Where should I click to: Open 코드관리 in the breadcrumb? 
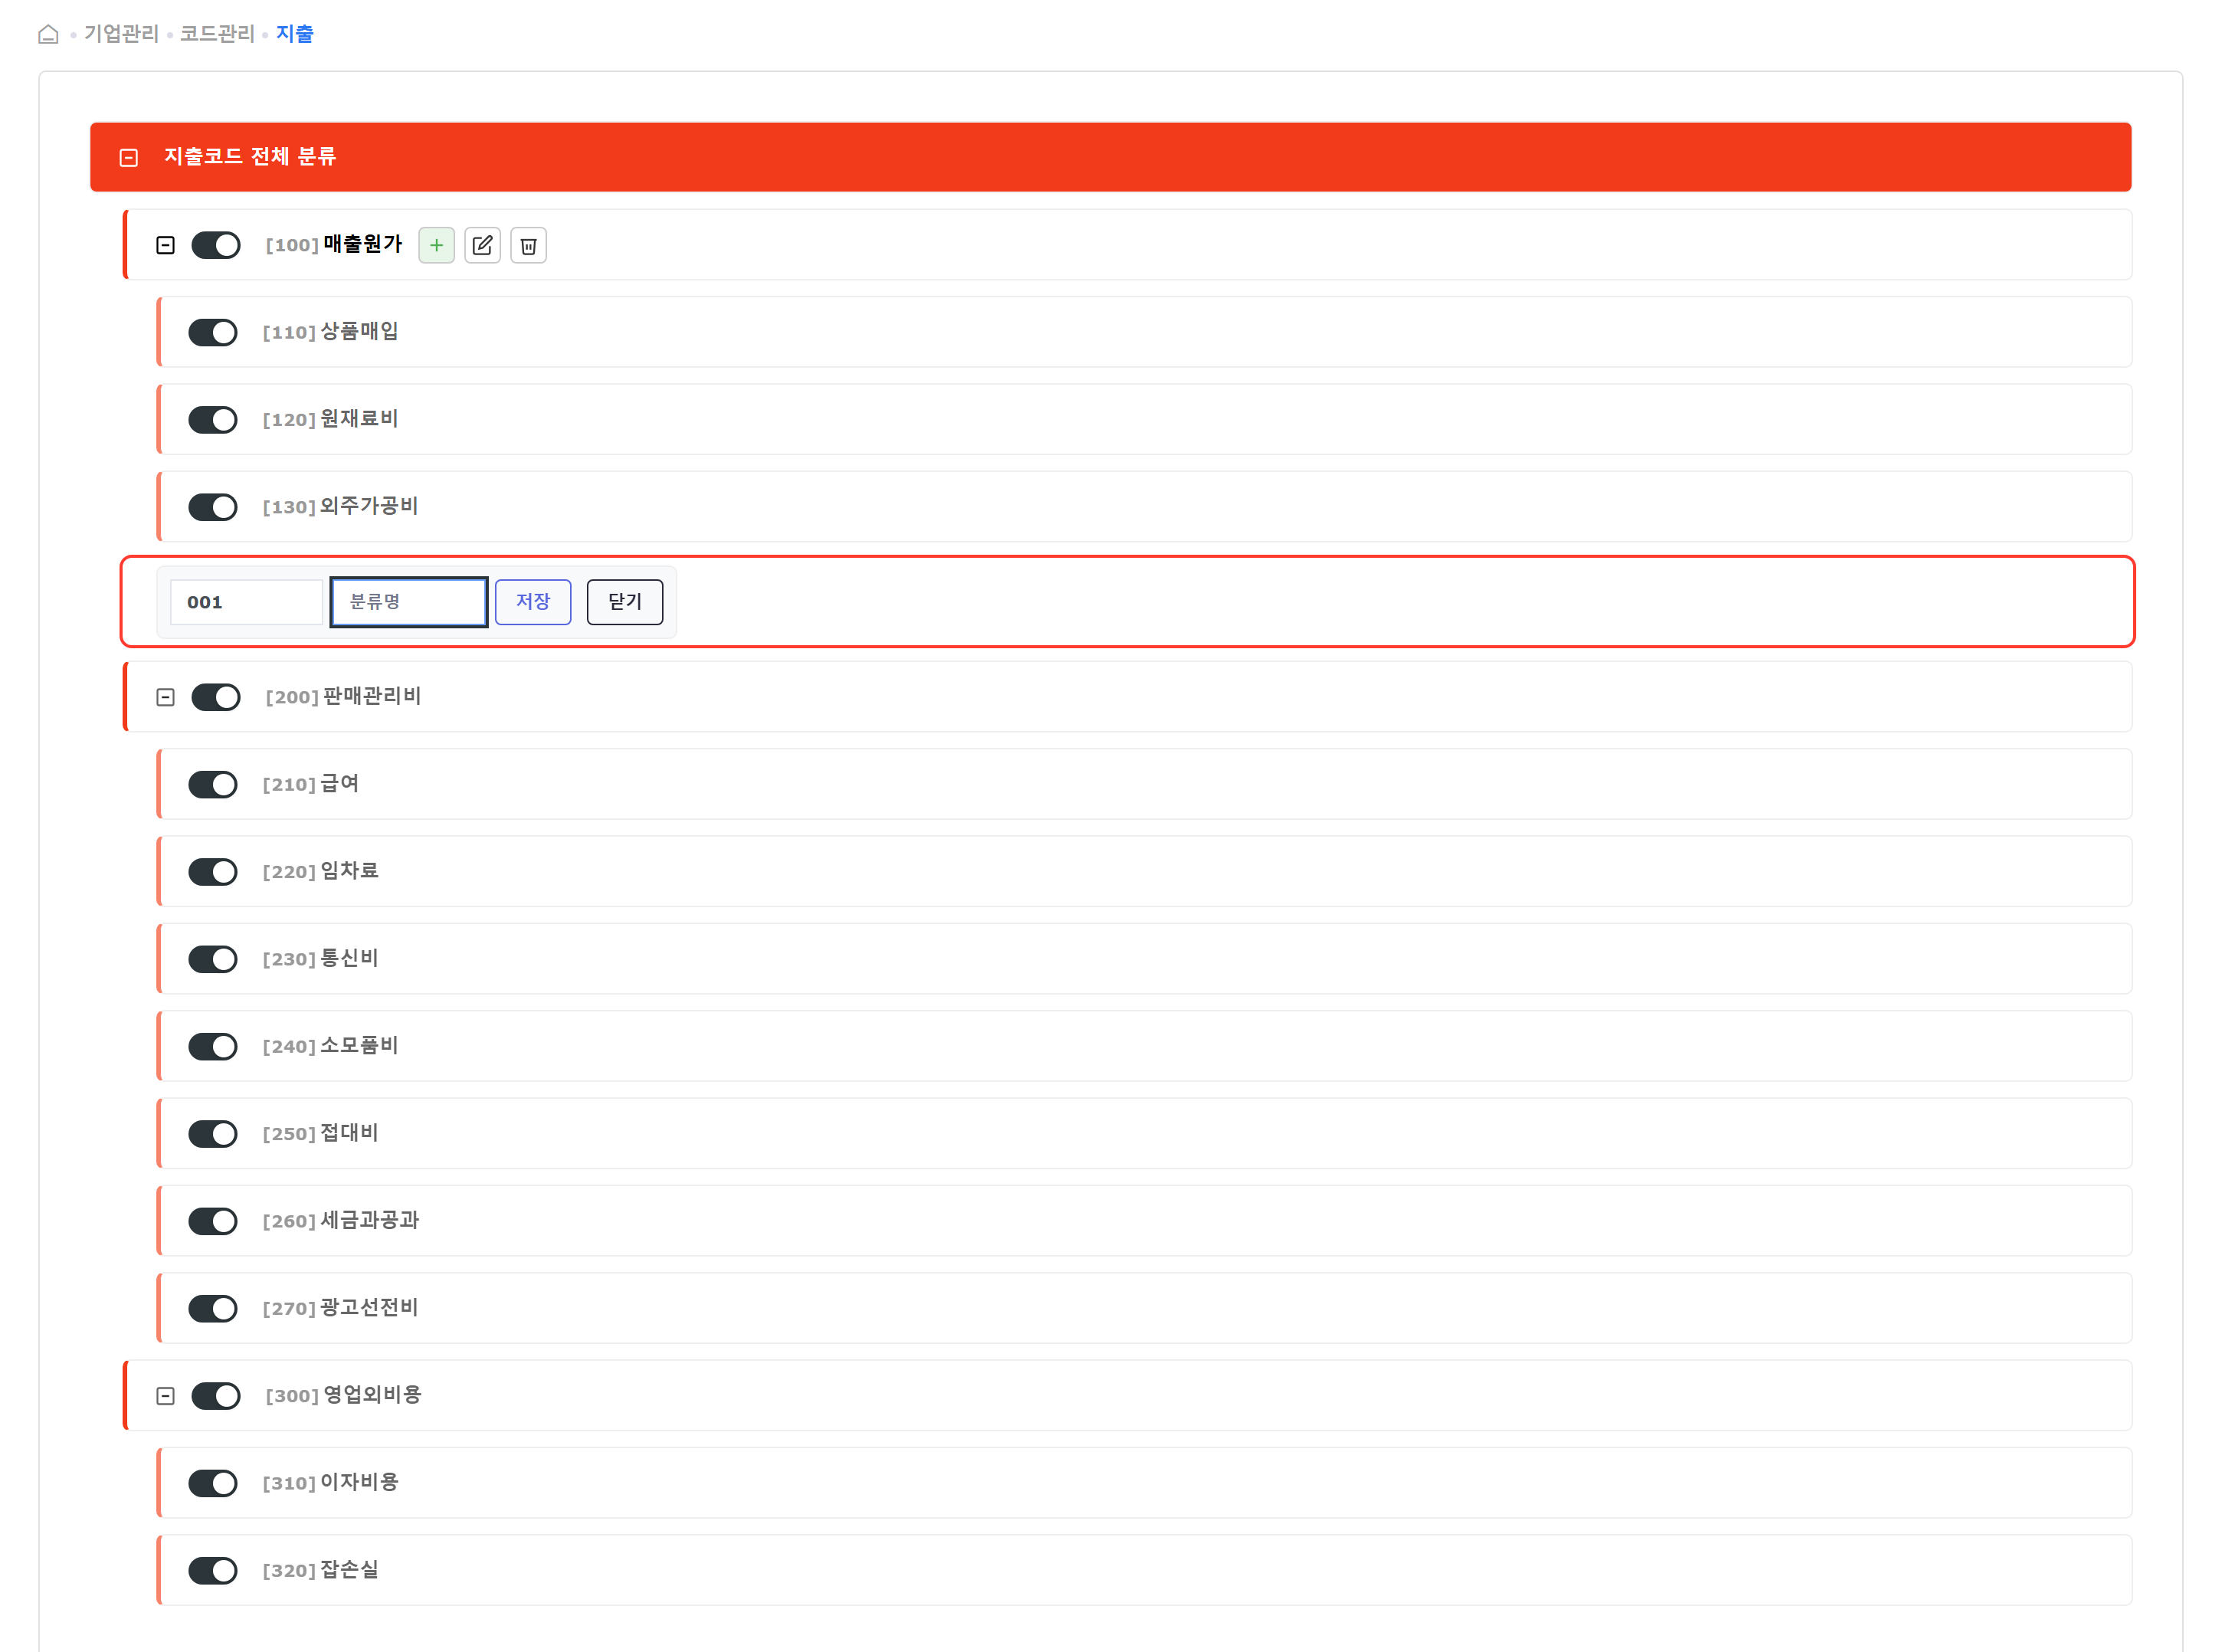click(217, 34)
